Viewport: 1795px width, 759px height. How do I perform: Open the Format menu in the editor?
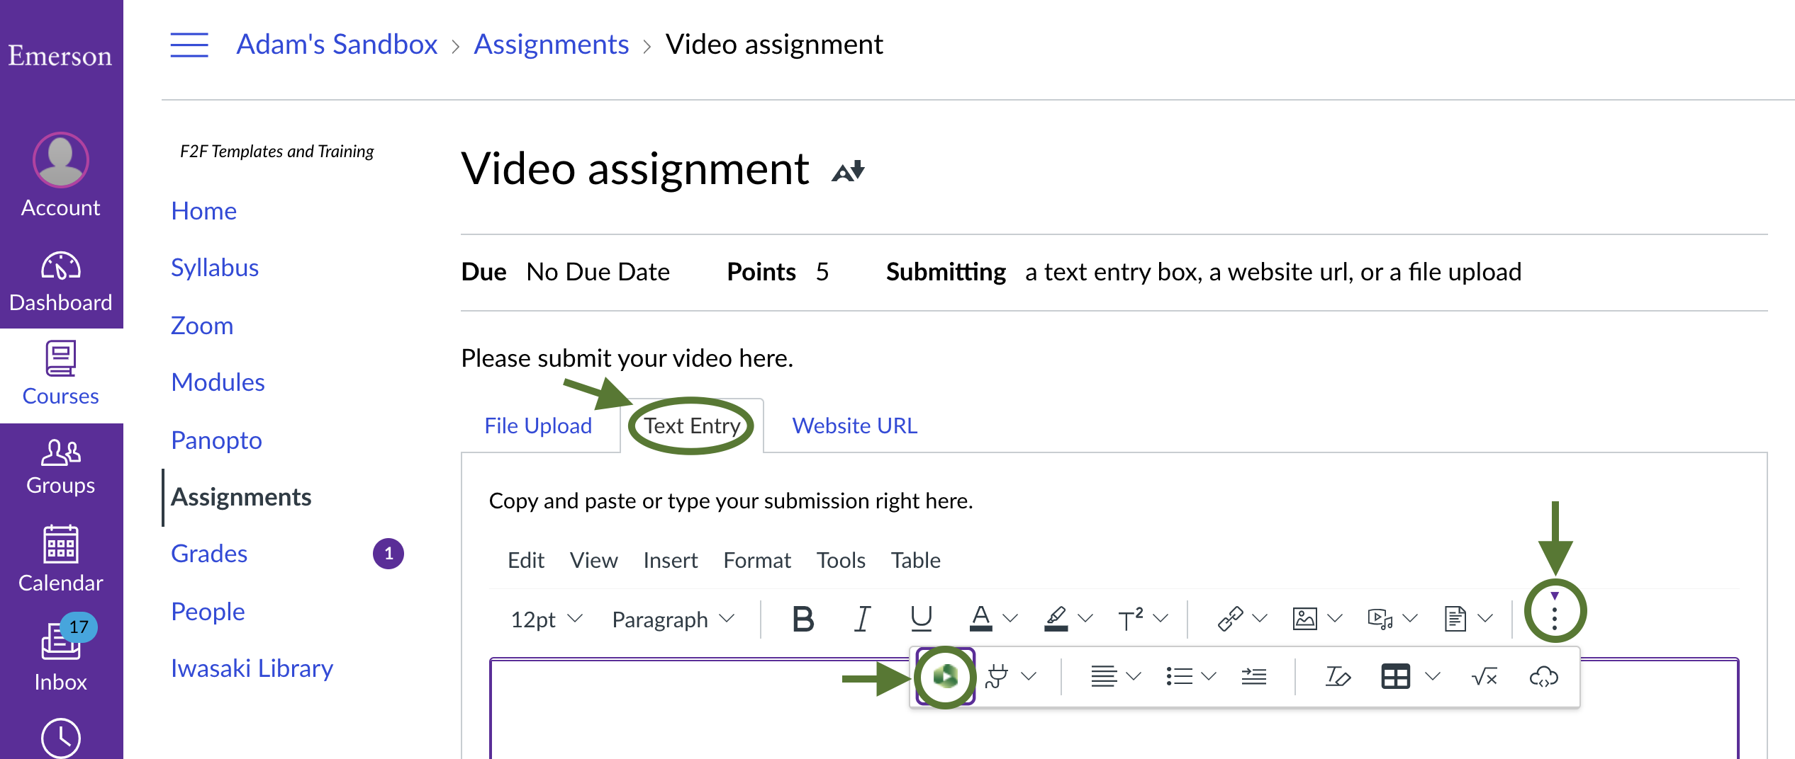757,559
